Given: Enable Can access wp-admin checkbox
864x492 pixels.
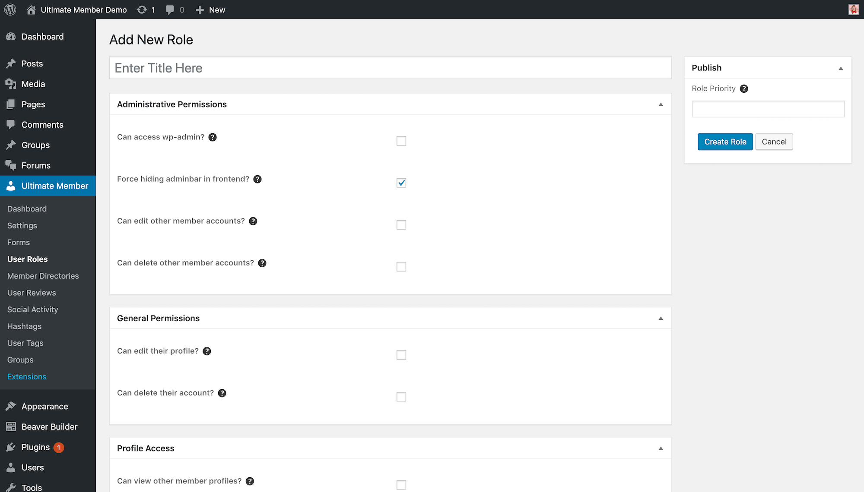Looking at the screenshot, I should [x=401, y=141].
